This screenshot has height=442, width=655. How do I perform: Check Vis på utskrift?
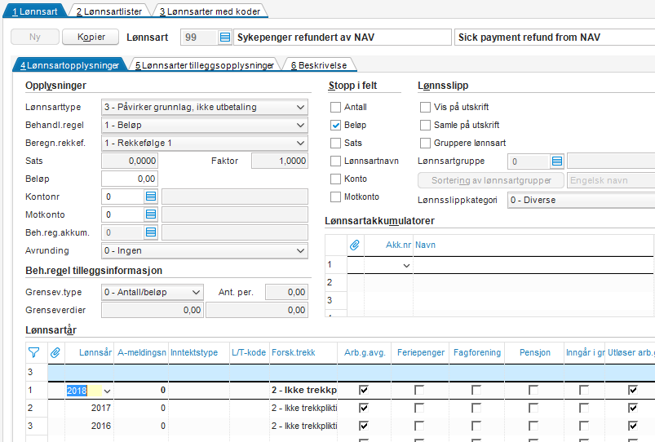(425, 107)
